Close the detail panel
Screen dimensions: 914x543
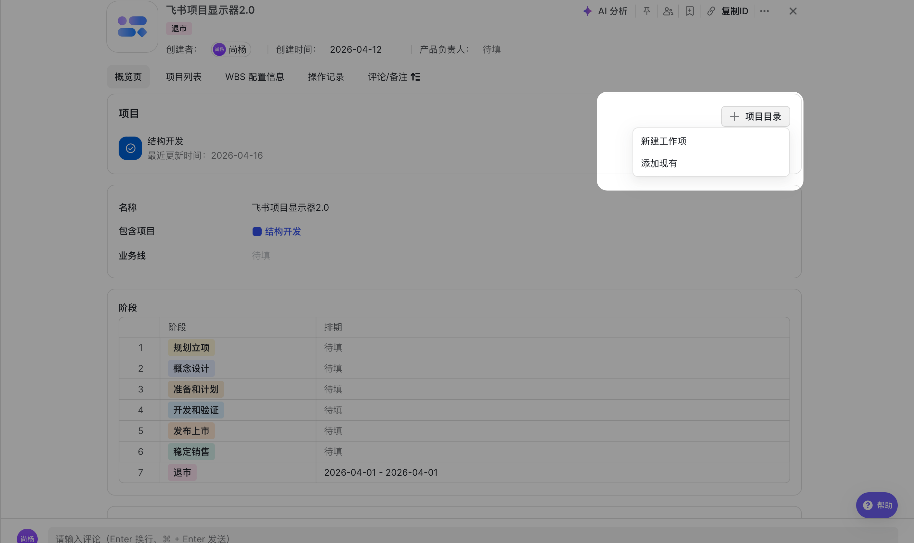(x=792, y=11)
